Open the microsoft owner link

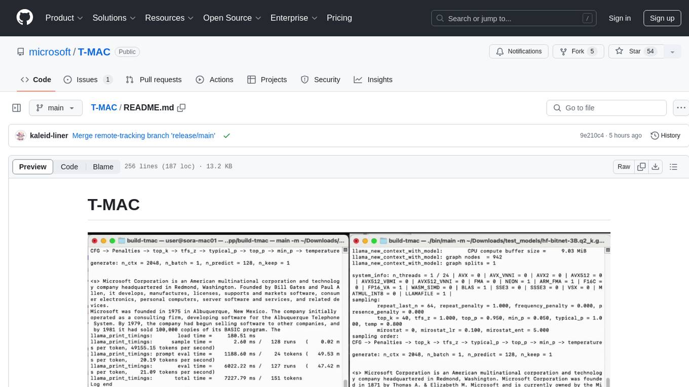(x=50, y=52)
